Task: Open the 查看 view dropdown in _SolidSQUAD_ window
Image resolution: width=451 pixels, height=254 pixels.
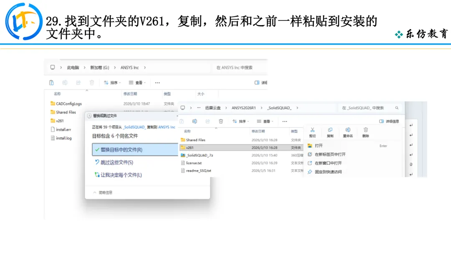Action: [x=265, y=122]
